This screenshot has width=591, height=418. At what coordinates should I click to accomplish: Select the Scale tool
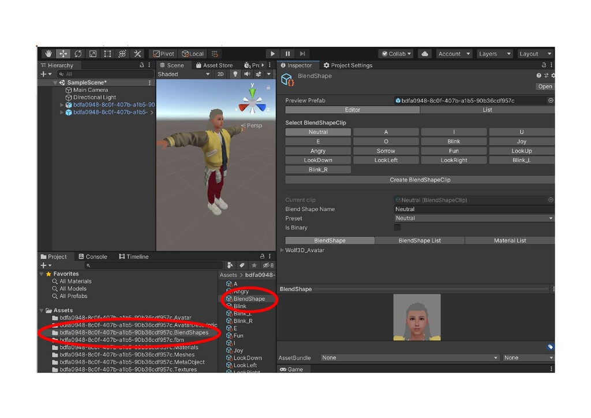point(93,54)
